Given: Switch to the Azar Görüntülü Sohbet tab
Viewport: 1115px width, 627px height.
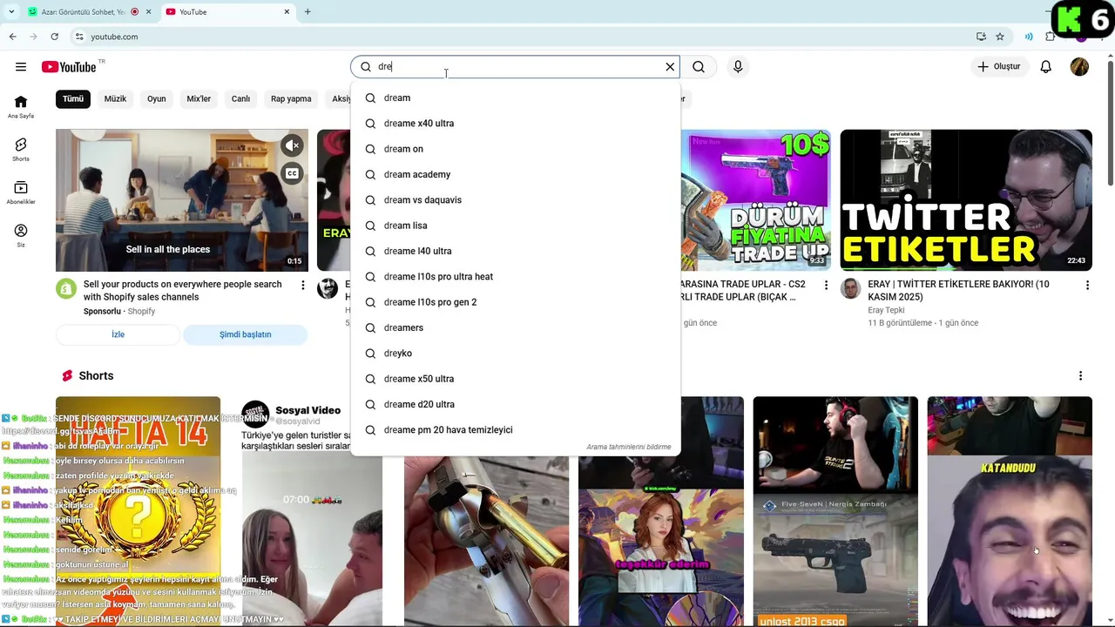Looking at the screenshot, I should click(88, 12).
